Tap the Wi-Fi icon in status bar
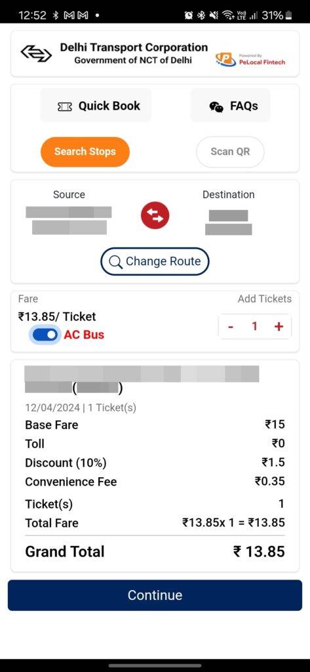 227,16
